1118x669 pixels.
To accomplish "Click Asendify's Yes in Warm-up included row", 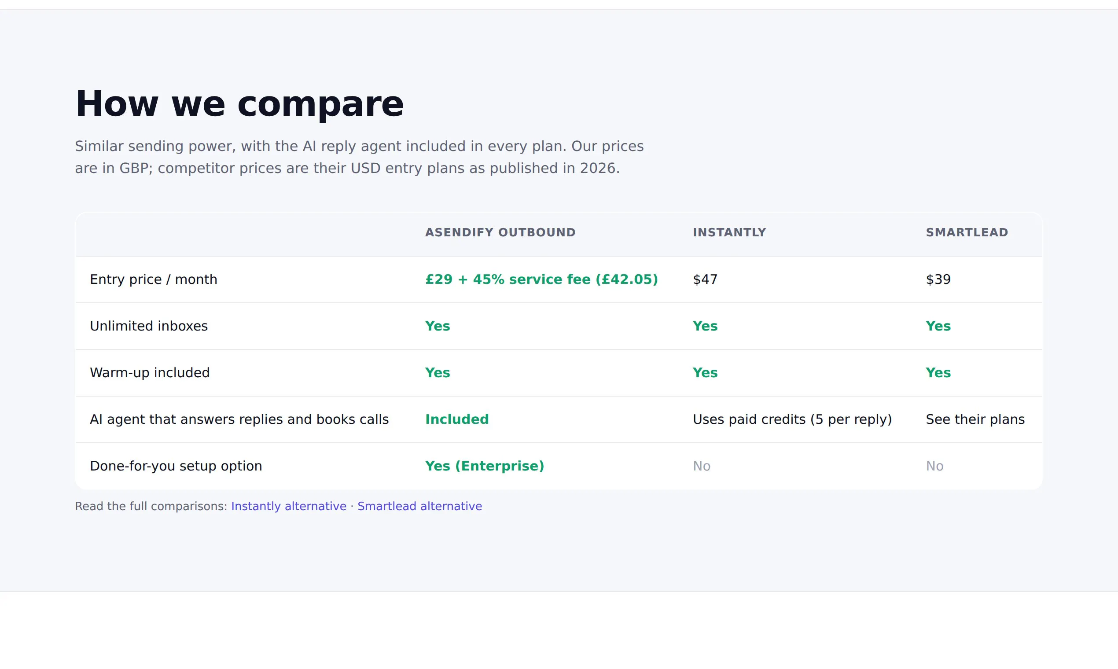I will pyautogui.click(x=437, y=373).
